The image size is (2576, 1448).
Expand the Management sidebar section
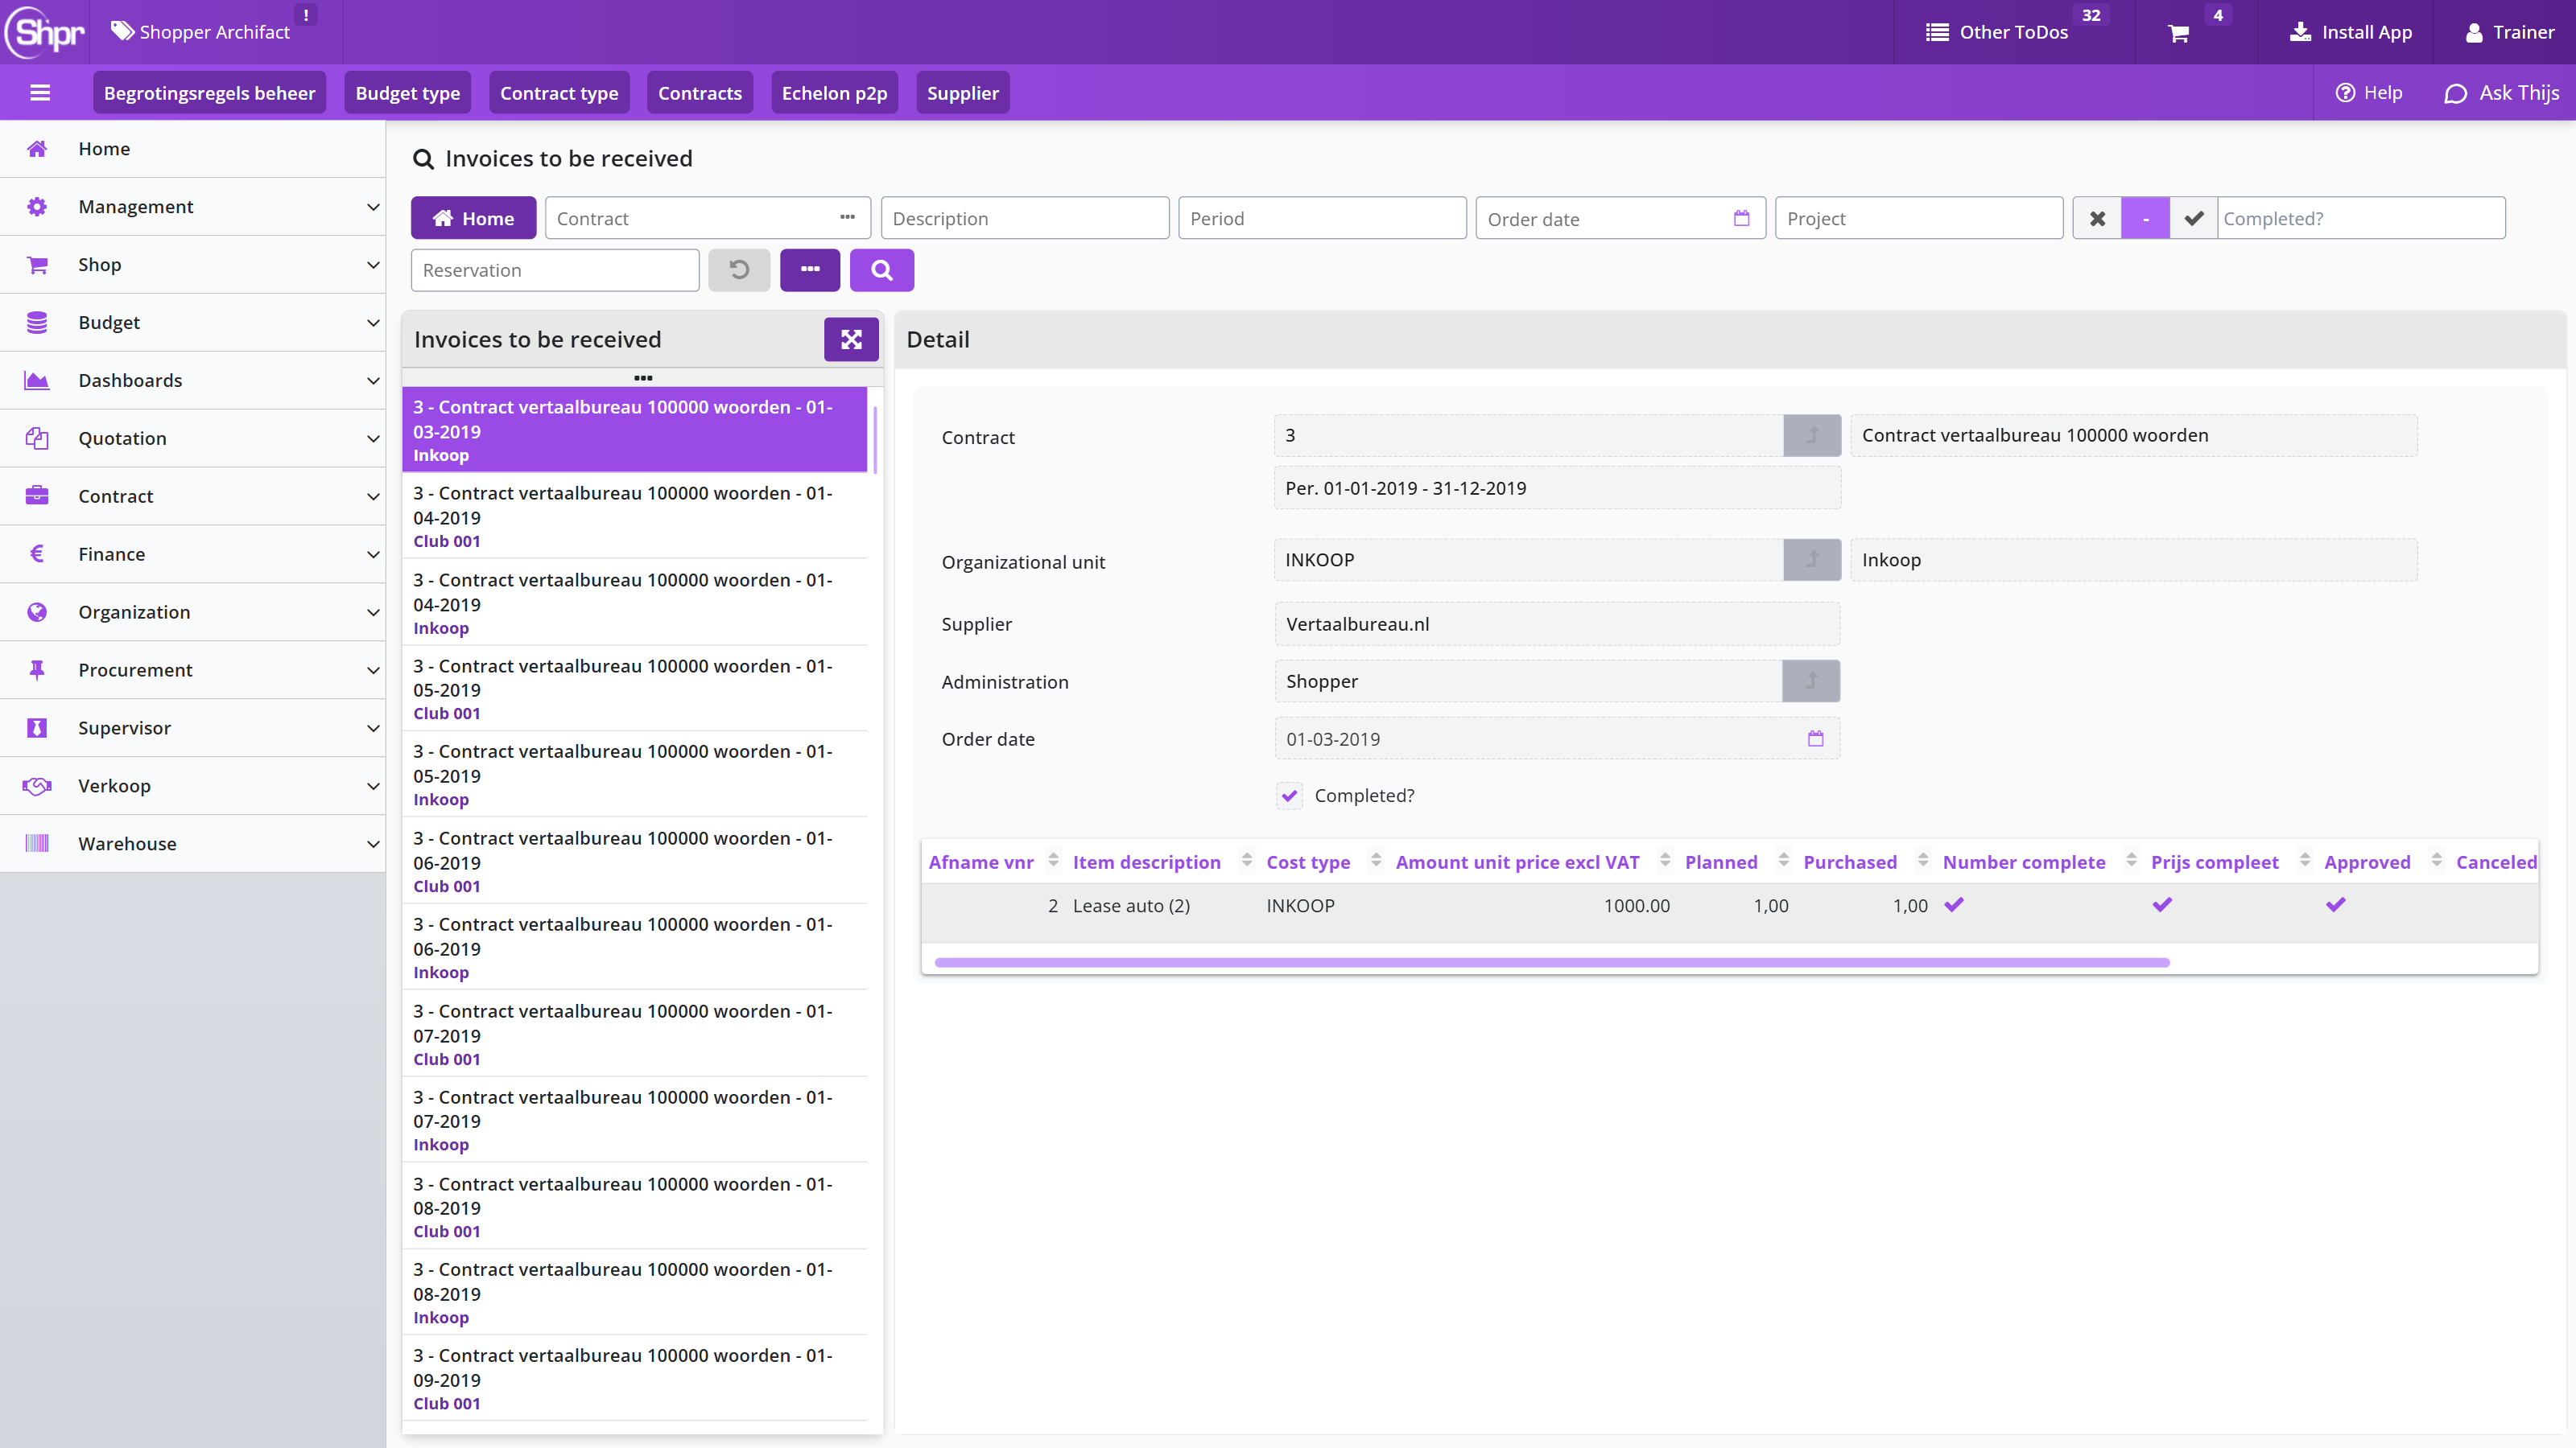(x=192, y=207)
